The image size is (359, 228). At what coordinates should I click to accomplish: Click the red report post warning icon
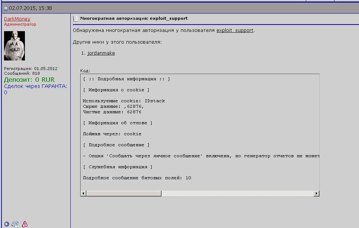pos(25,224)
